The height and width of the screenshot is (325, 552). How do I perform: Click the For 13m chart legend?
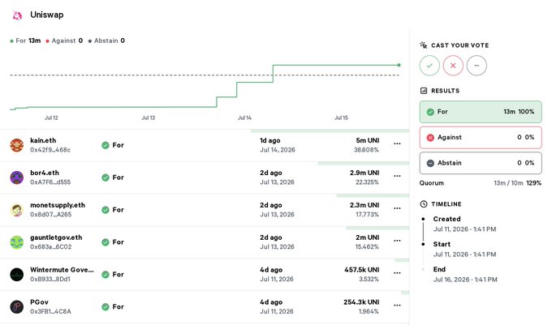point(25,41)
